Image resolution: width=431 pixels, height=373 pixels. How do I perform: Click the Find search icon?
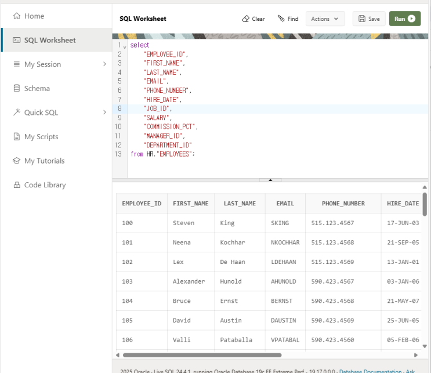point(281,19)
